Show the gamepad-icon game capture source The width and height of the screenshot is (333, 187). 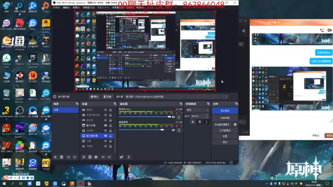click(x=106, y=120)
